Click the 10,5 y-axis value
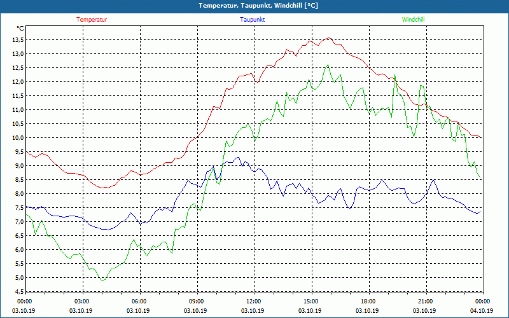Image resolution: width=509 pixels, height=318 pixels. (18, 123)
